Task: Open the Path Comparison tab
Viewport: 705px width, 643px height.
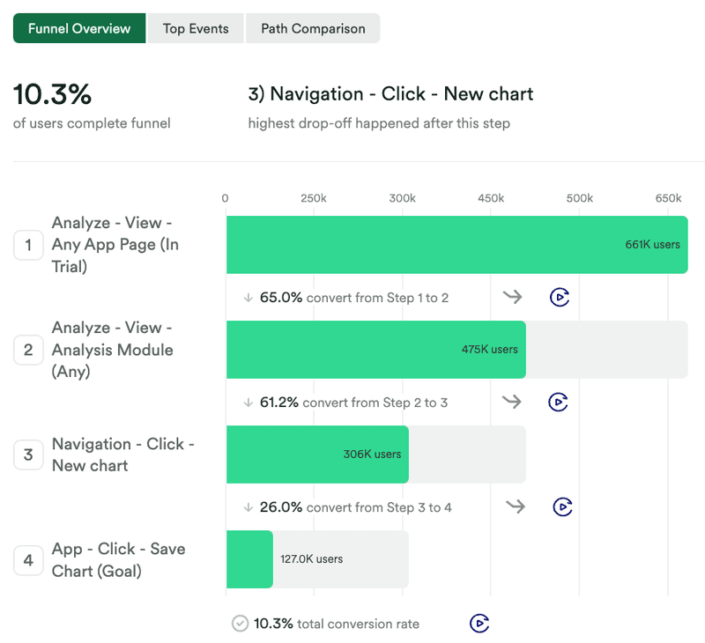Action: tap(313, 28)
